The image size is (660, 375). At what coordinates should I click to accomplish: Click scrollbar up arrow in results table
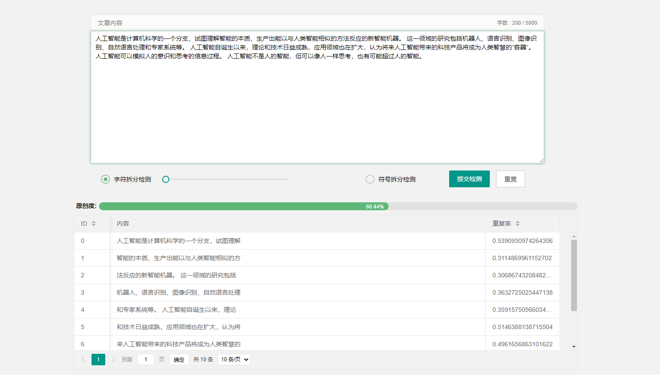tap(574, 237)
